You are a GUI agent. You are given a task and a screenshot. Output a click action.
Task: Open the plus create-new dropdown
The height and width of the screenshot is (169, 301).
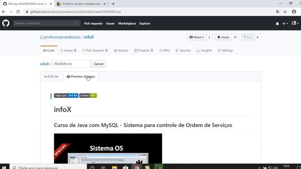click(285, 23)
